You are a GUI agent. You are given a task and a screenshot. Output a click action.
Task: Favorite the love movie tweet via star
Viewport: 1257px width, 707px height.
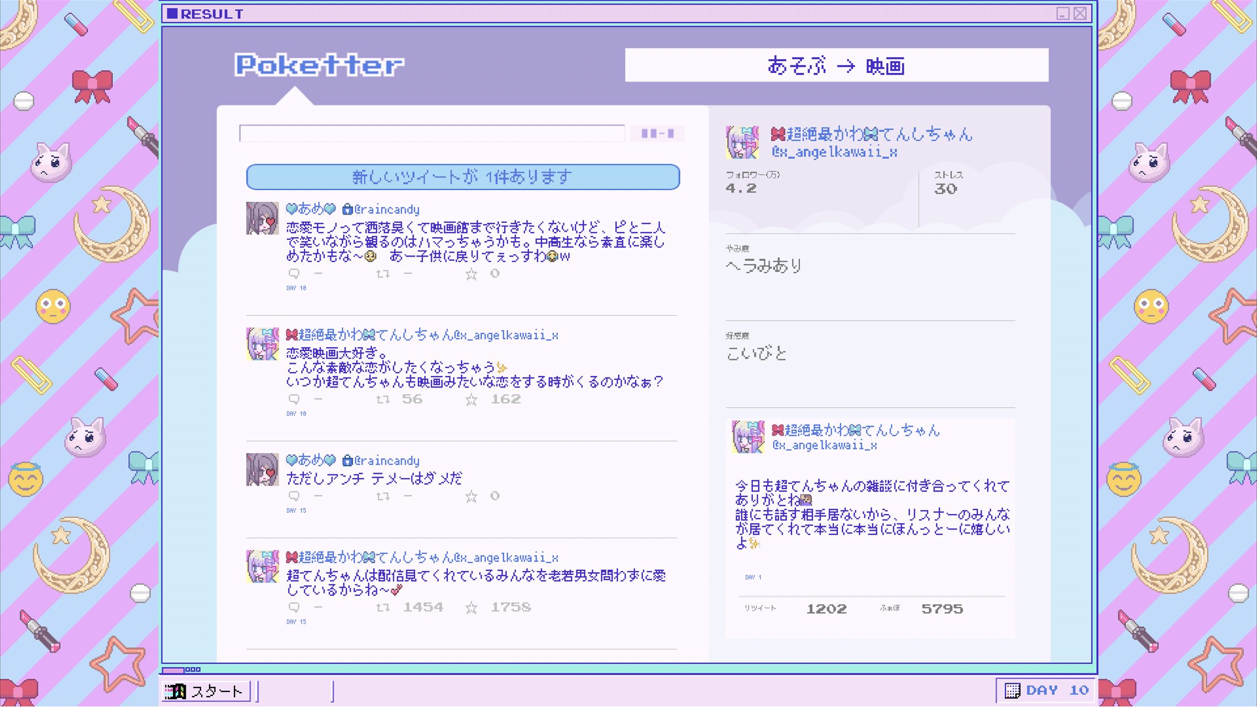[471, 399]
